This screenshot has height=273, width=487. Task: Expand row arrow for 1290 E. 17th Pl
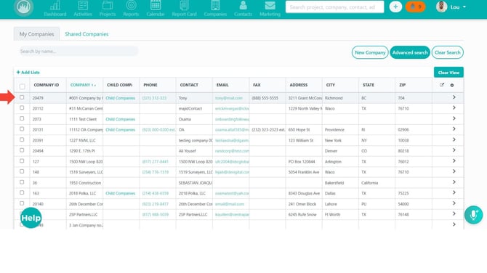pyautogui.click(x=454, y=150)
